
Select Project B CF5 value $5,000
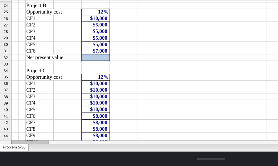[96, 45]
